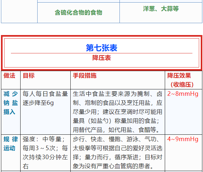This screenshot has height=172, width=203.
Task: Click the blue title 第七张表
Action: coord(101,48)
